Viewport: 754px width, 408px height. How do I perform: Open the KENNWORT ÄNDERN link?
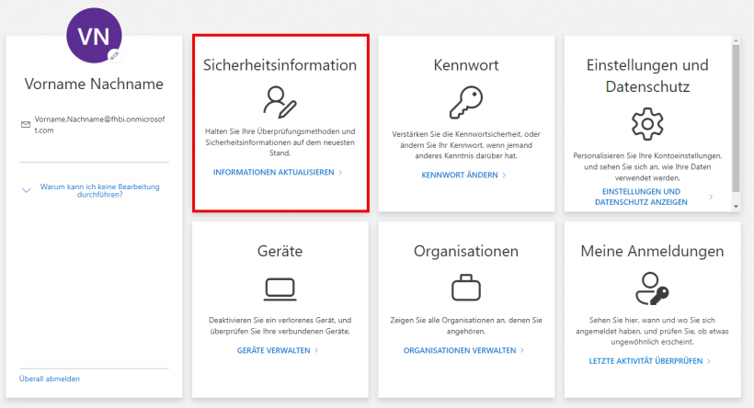pos(459,175)
